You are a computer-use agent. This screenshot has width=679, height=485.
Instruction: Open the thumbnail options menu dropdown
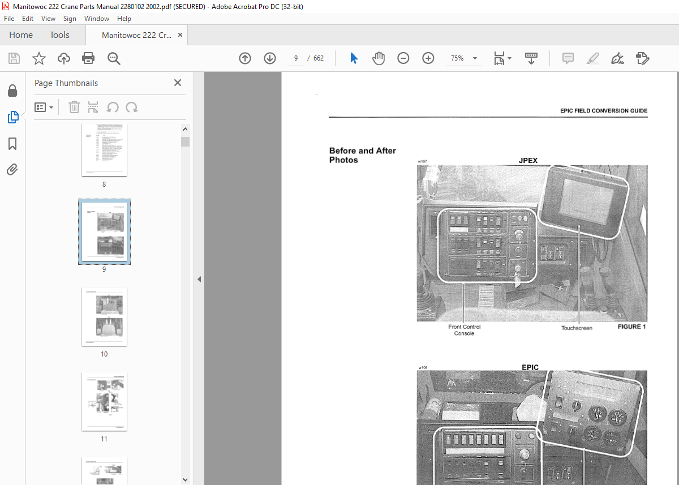[44, 107]
